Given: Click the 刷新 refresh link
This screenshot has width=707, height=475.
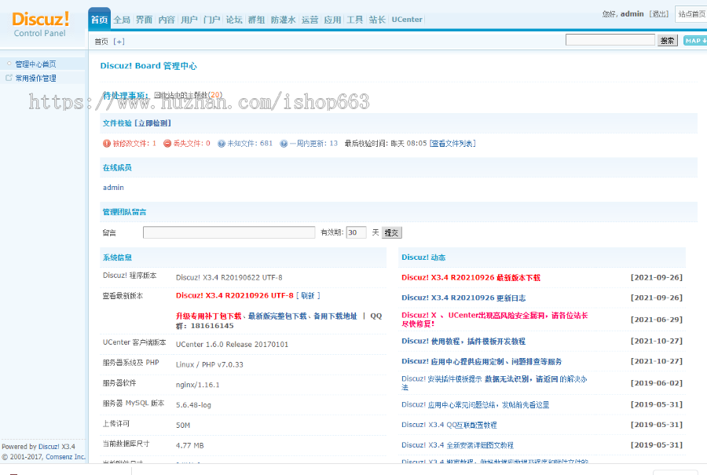Looking at the screenshot, I should pos(308,296).
